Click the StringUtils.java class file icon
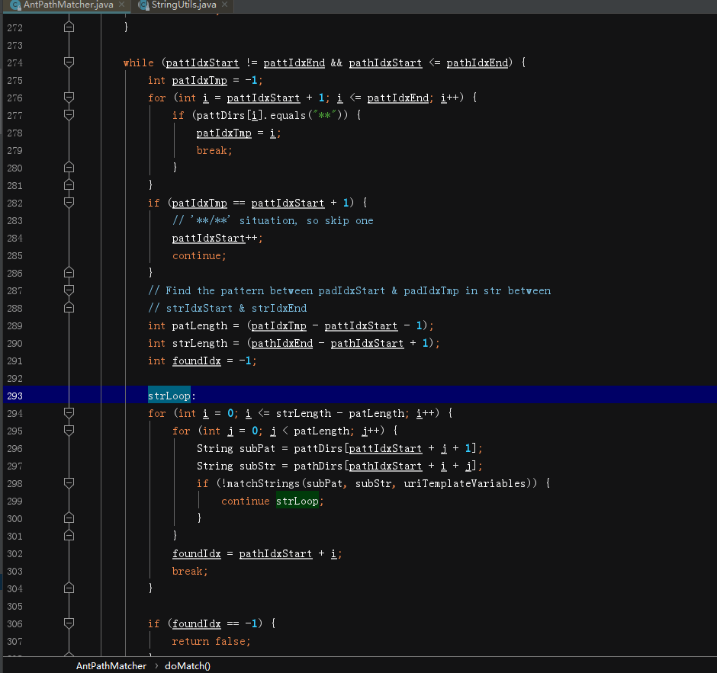Image resolution: width=717 pixels, height=673 pixels. click(x=143, y=5)
